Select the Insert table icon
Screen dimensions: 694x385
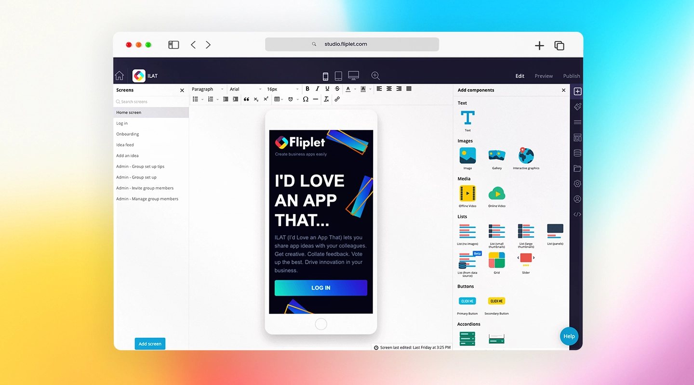[x=278, y=99]
